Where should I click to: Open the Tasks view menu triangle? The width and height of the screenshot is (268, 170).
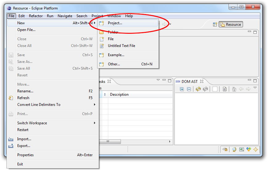point(158,80)
